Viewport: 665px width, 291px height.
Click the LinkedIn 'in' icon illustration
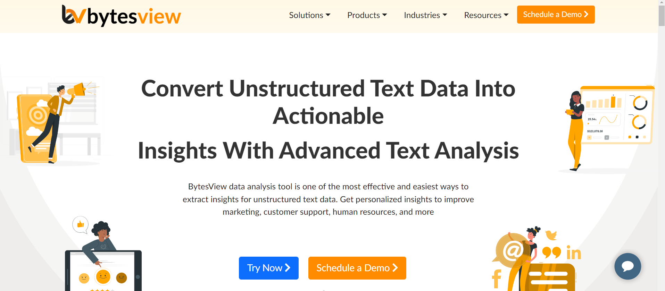pyautogui.click(x=574, y=253)
